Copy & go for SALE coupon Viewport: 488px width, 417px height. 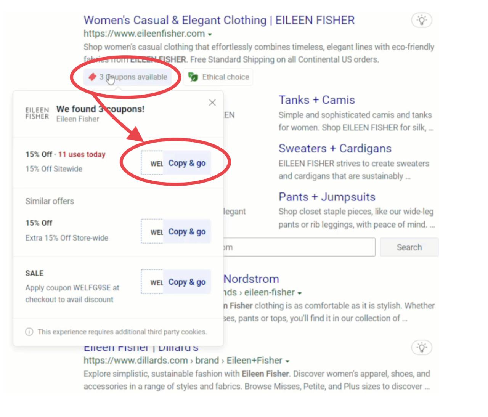click(187, 282)
